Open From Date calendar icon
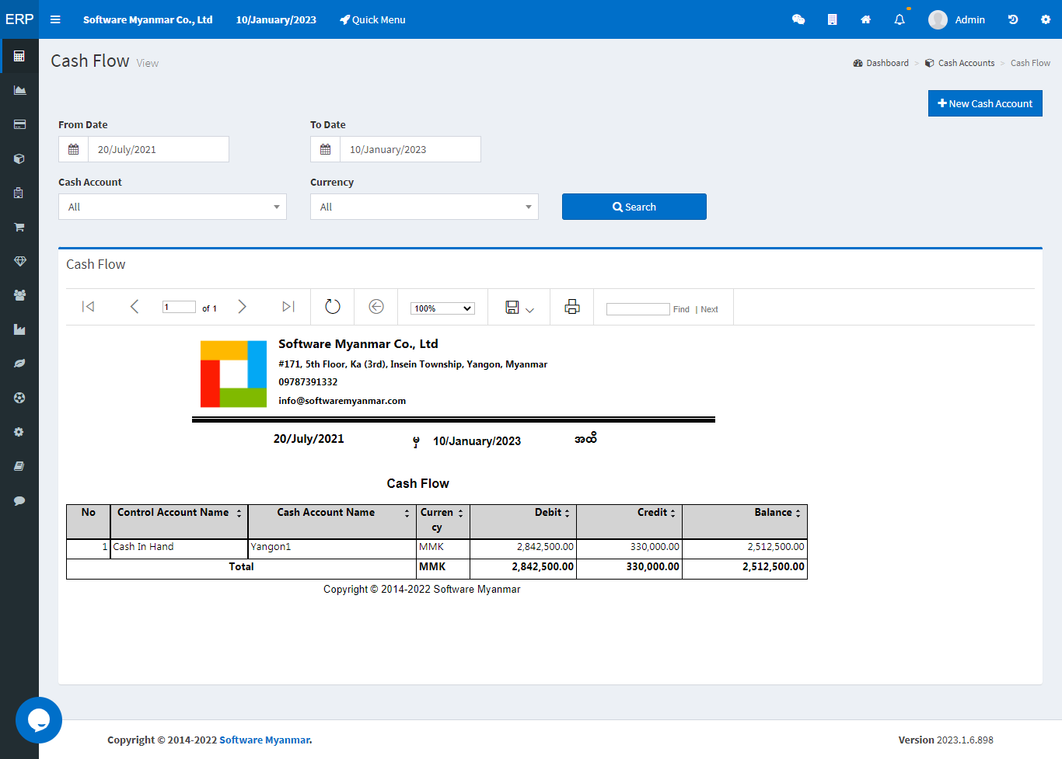Screen dimensions: 1062x759 point(74,149)
